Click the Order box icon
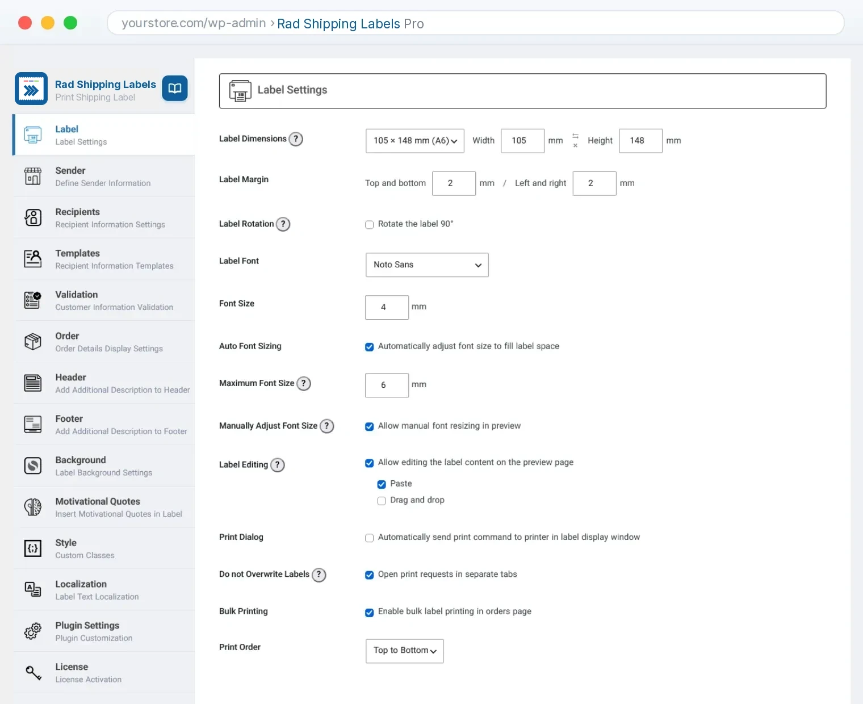Screen dimensions: 863x704 pyautogui.click(x=33, y=341)
